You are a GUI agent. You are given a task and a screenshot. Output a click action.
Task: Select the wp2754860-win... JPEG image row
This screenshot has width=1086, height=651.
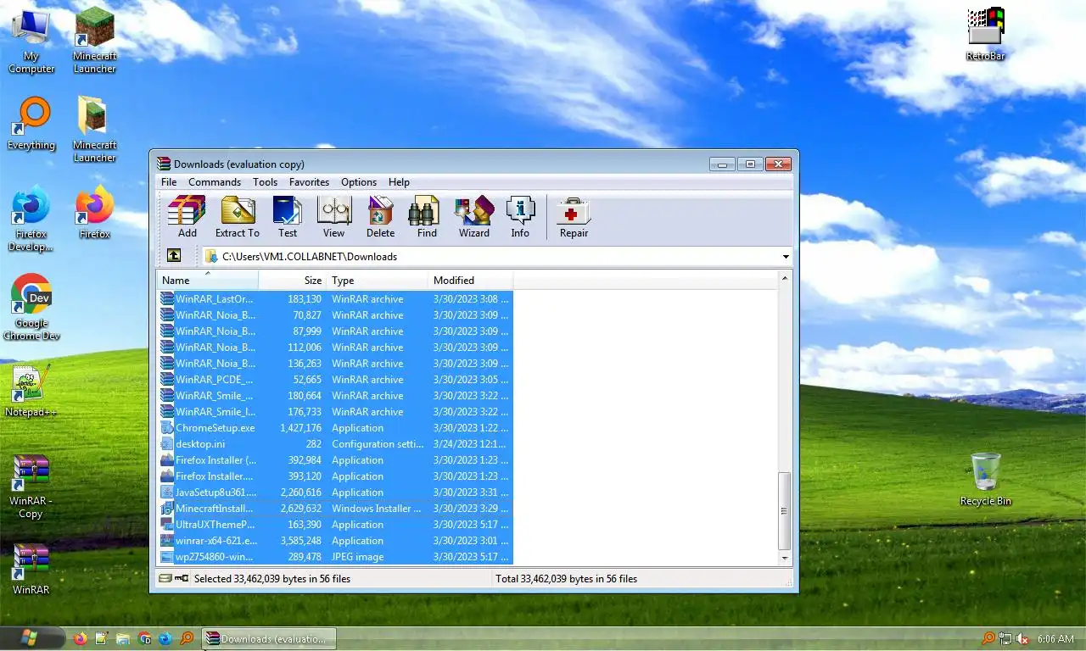click(336, 557)
